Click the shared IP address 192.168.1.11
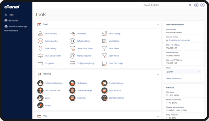209x121 pixels. click(172, 48)
